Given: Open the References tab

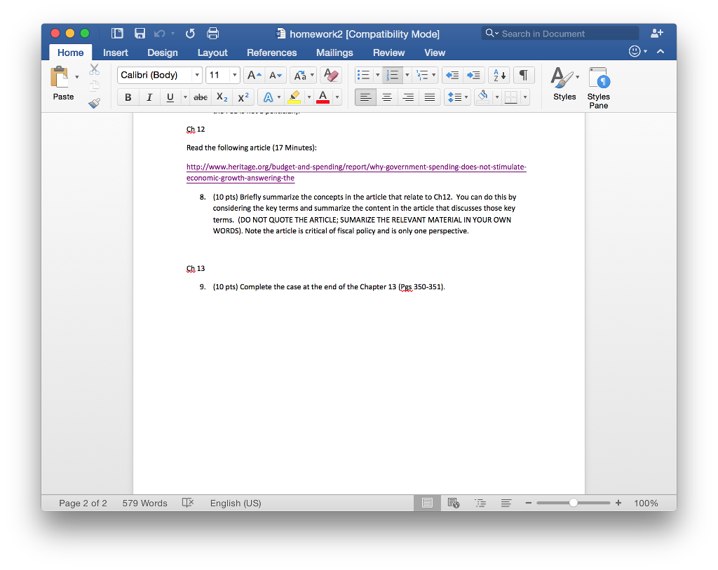Looking at the screenshot, I should coord(271,53).
